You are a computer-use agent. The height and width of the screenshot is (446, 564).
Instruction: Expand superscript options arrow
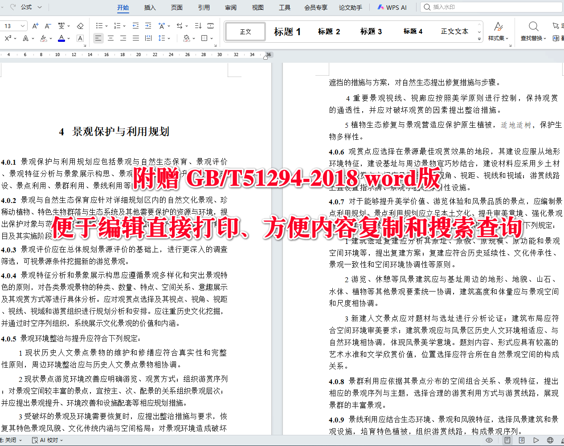pyautogui.click(x=15, y=38)
